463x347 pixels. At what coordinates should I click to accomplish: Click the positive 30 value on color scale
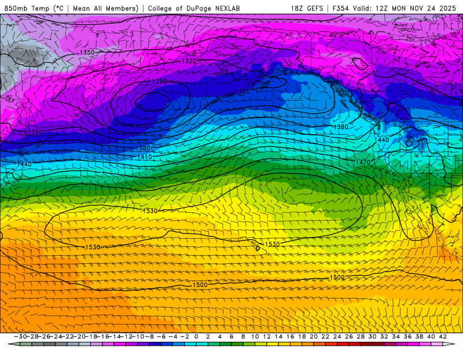click(x=372, y=337)
